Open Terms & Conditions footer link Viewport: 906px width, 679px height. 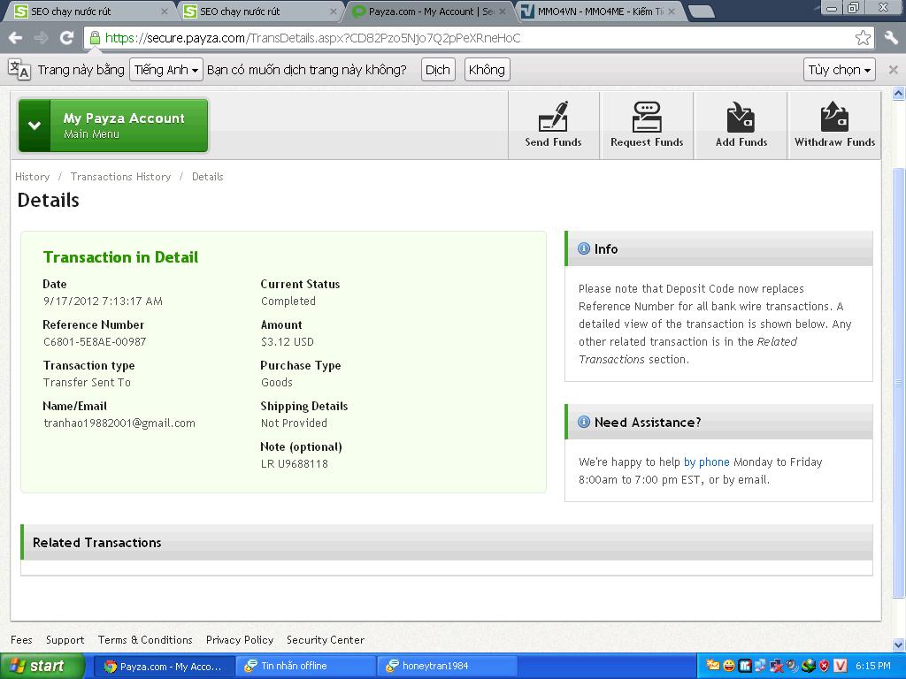click(x=145, y=640)
